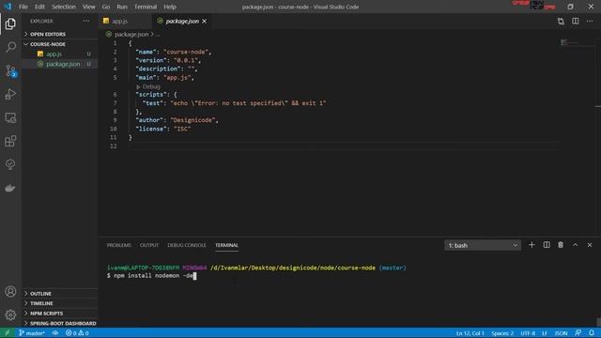Expand the NPM Scripts section

coord(60,313)
